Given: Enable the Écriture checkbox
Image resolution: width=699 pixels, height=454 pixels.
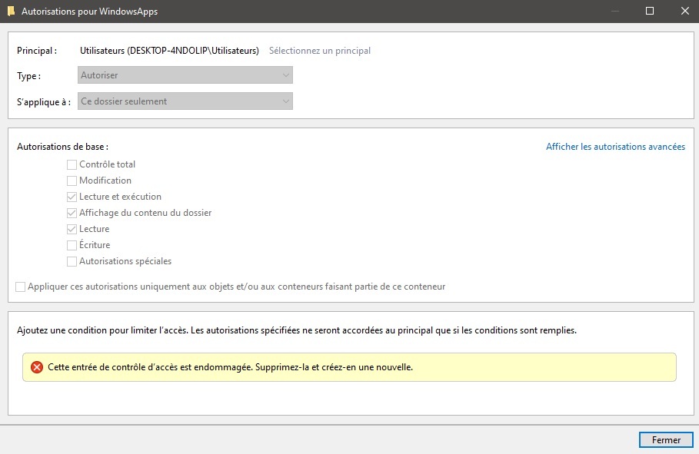Looking at the screenshot, I should (72, 245).
